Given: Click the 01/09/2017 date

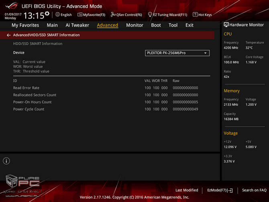Looking at the screenshot, I should [x=13, y=14].
